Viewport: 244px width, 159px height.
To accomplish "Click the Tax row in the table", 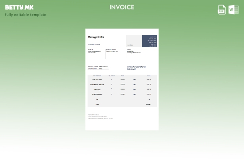I will 122,99.
